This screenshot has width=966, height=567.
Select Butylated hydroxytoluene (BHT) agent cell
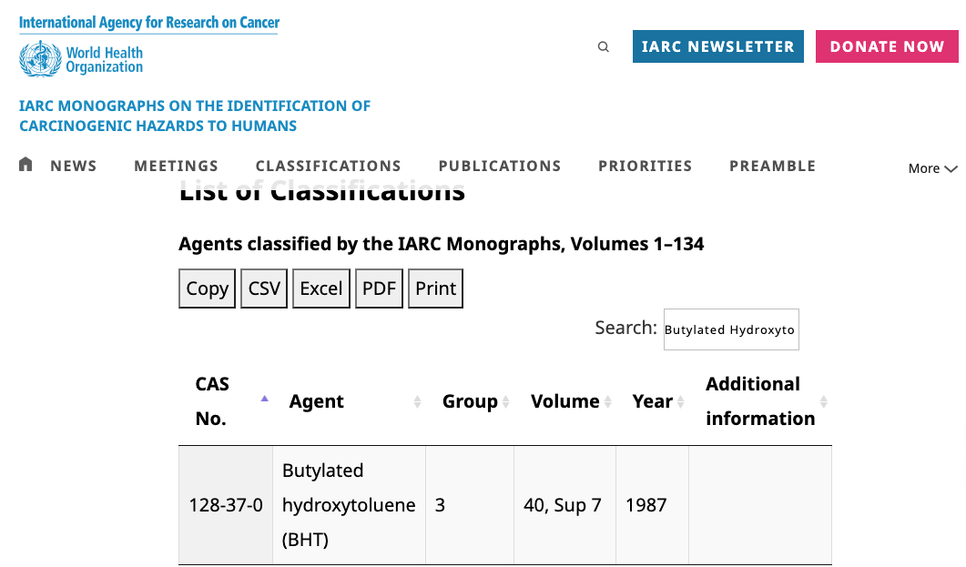(x=349, y=505)
